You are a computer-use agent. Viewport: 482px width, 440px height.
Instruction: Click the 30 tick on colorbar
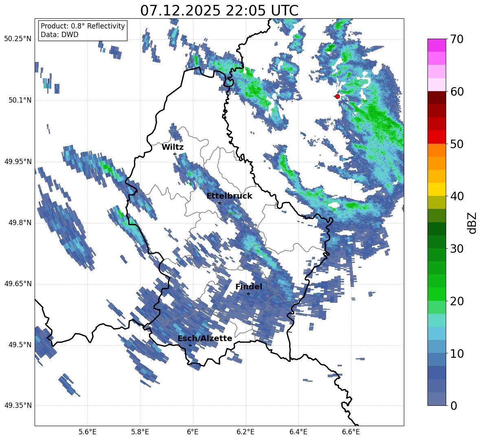coord(456,248)
